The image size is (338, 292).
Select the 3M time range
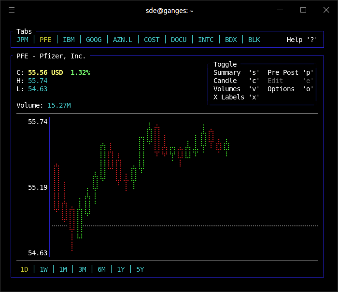pos(83,270)
